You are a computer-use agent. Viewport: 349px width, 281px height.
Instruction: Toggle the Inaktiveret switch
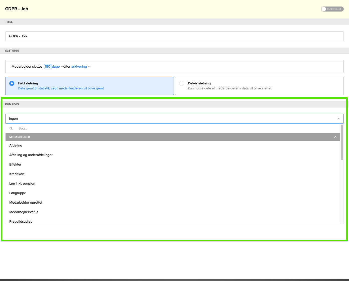point(332,9)
